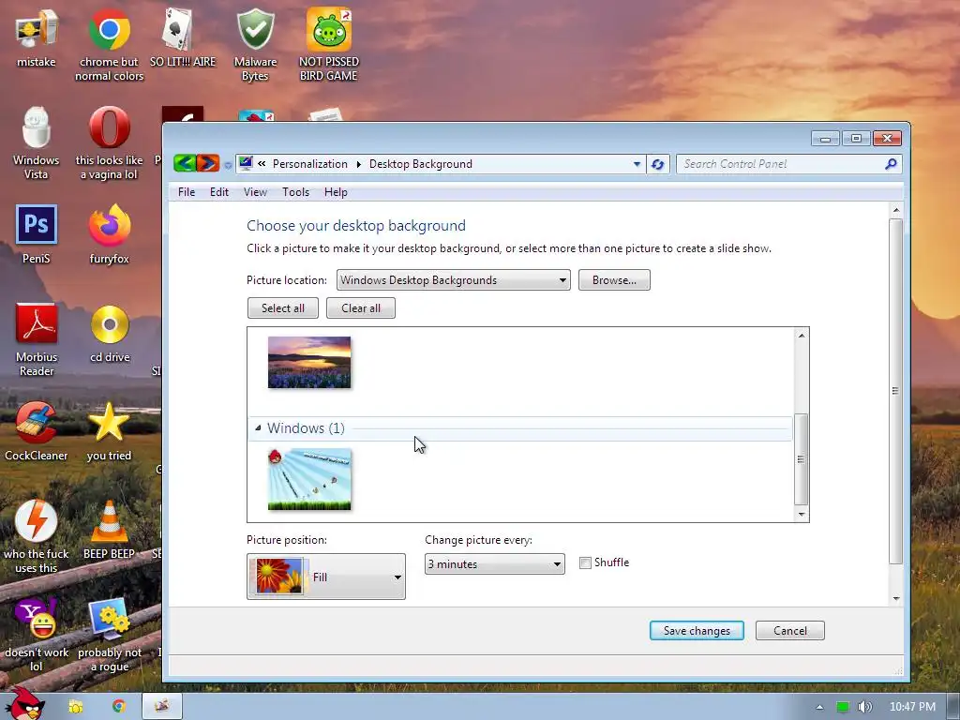The image size is (960, 720).
Task: Click the Desktop Background breadcrumb
Action: pyautogui.click(x=421, y=164)
